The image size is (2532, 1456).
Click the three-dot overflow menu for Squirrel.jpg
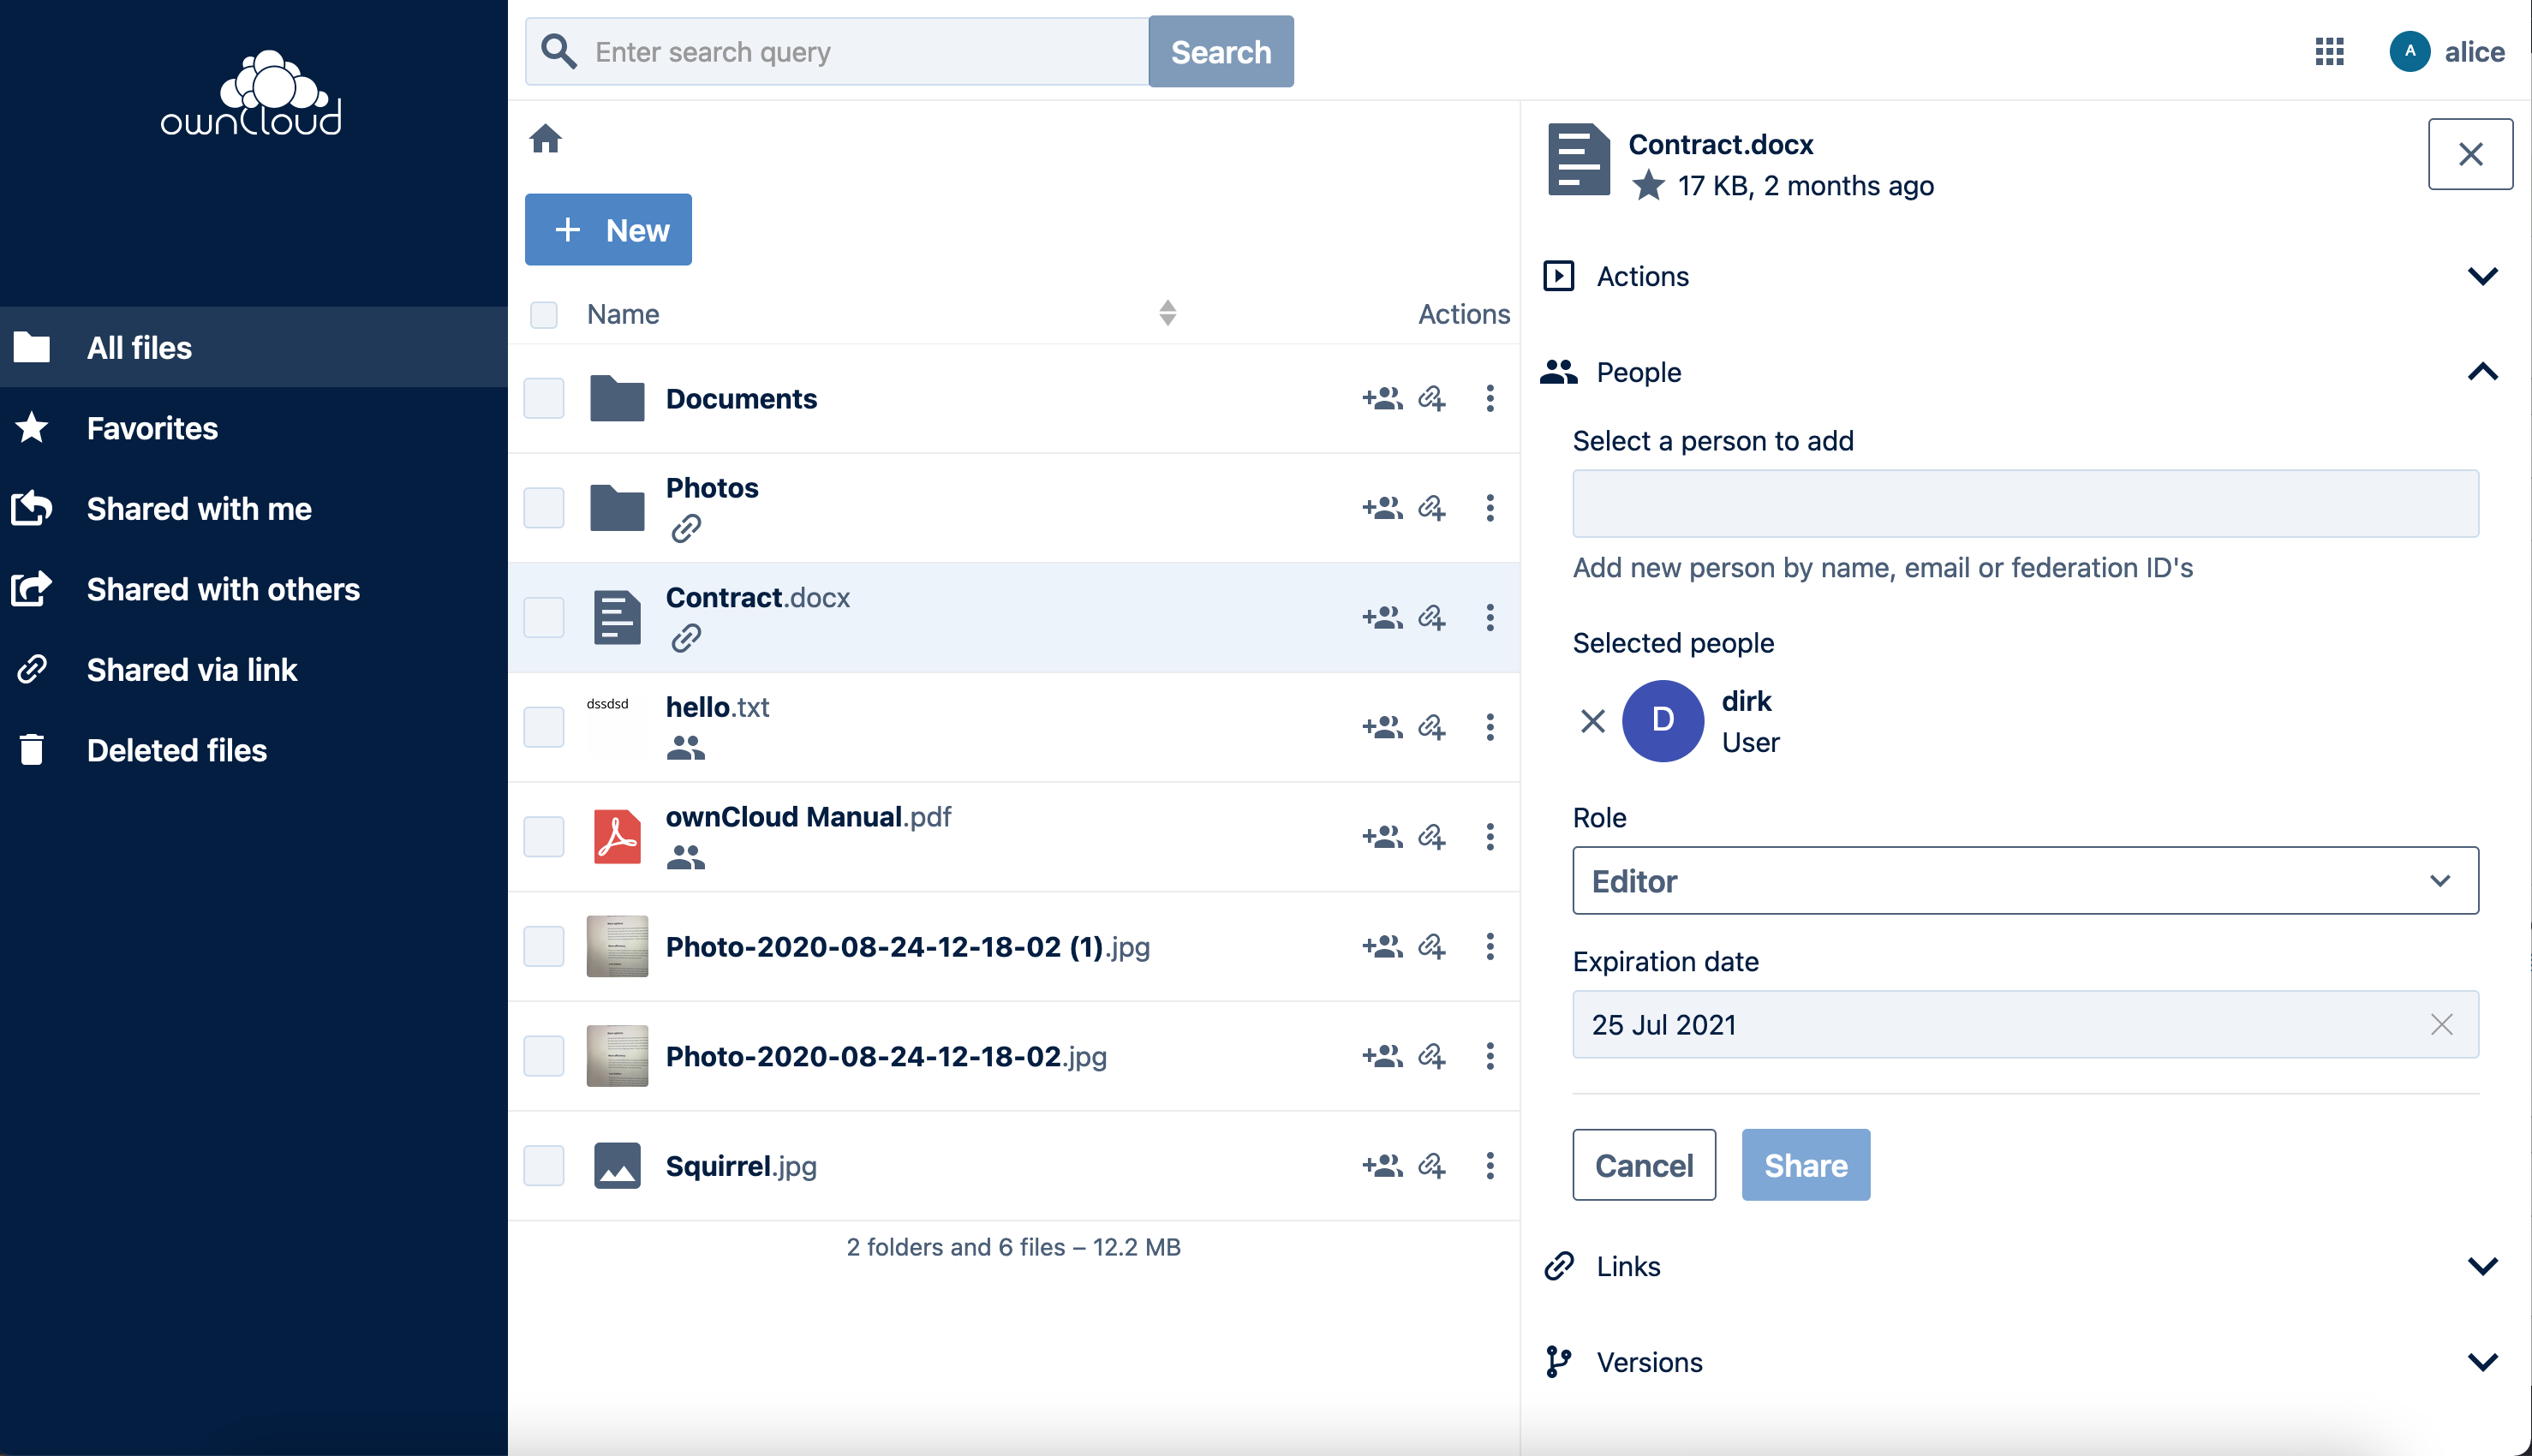pyautogui.click(x=1489, y=1166)
